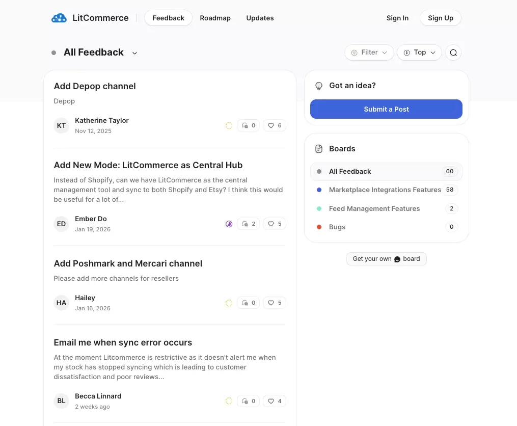517x426 pixels.
Task: Select the Marketplace Integrations Features board
Action: [x=385, y=190]
